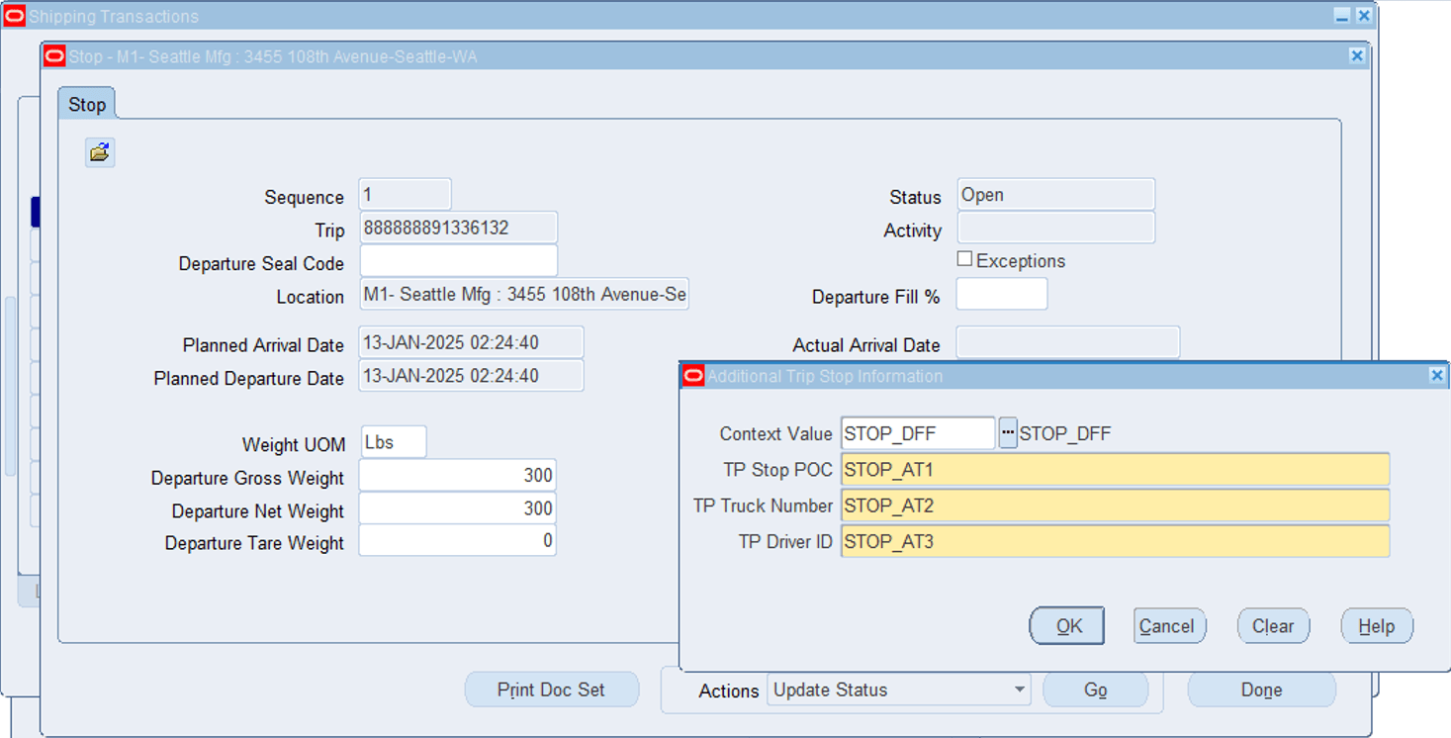
Task: Open the Context Value list of values button
Action: [1007, 432]
